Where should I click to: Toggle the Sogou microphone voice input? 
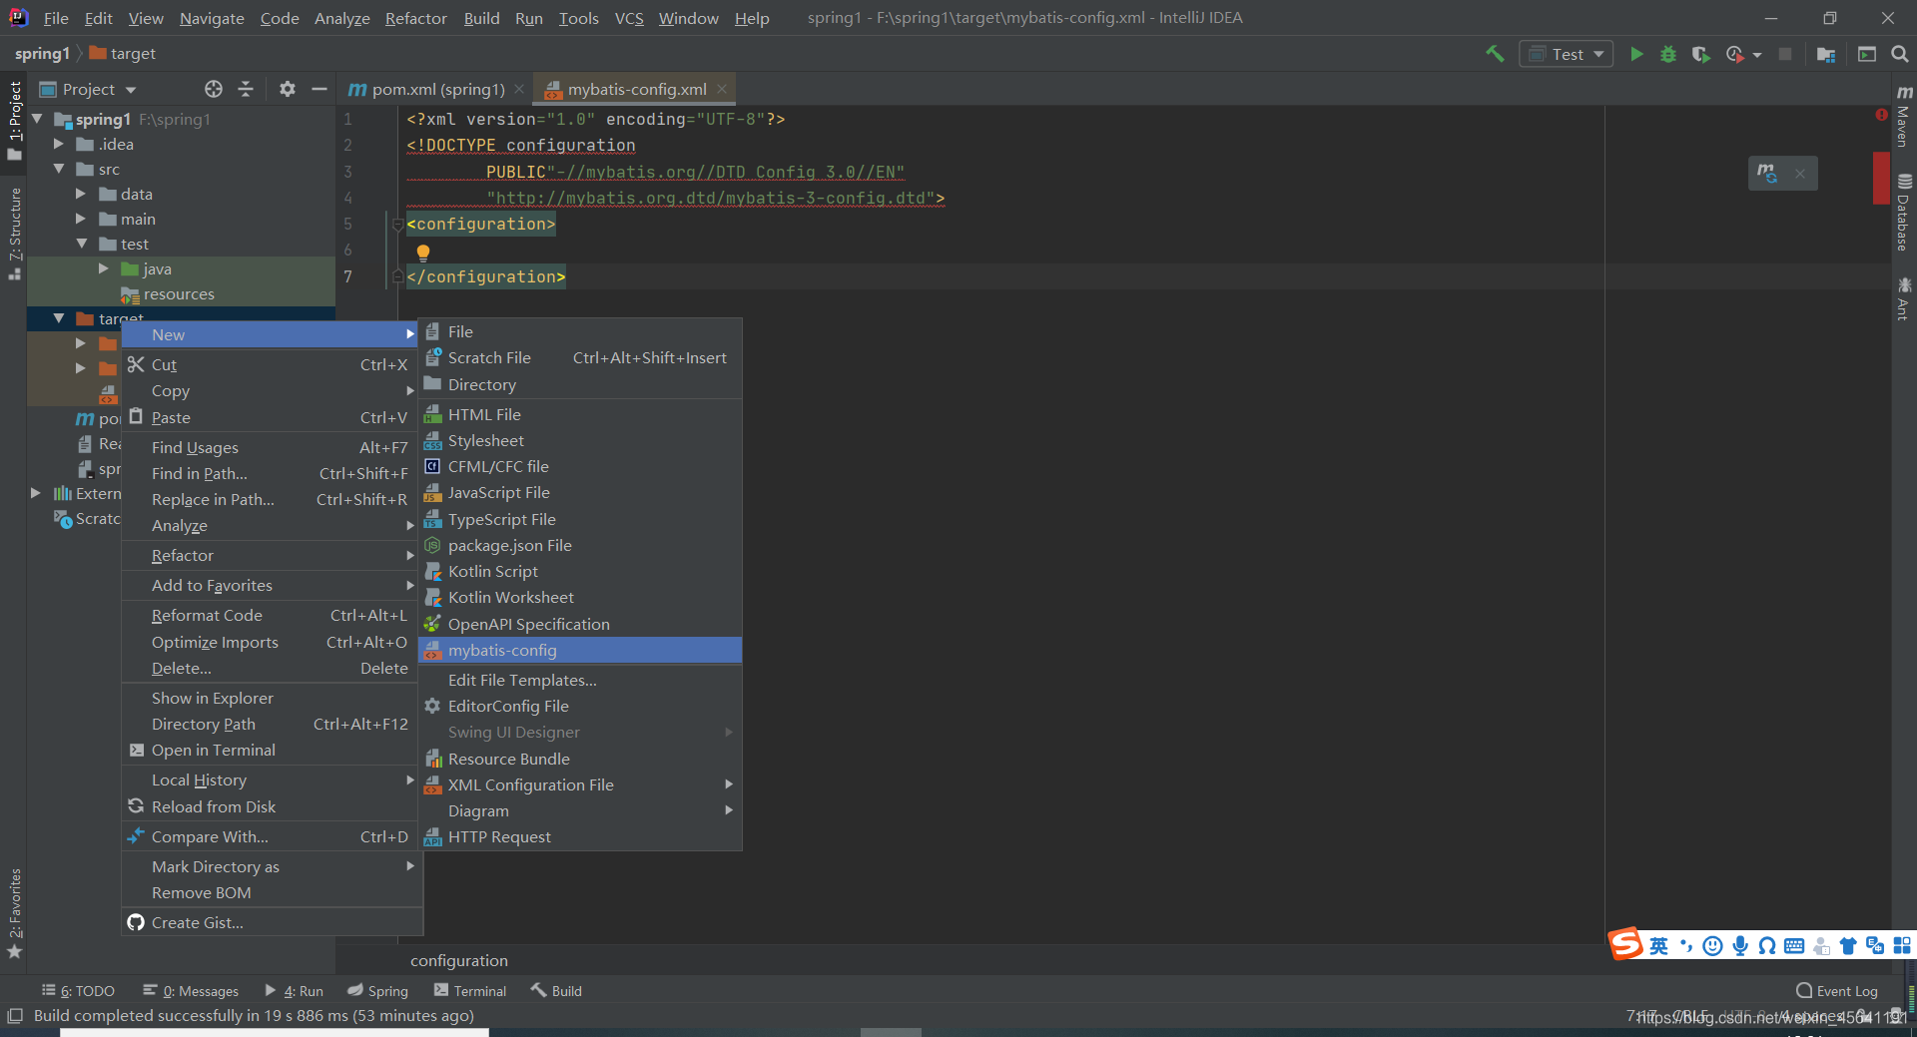tap(1739, 945)
